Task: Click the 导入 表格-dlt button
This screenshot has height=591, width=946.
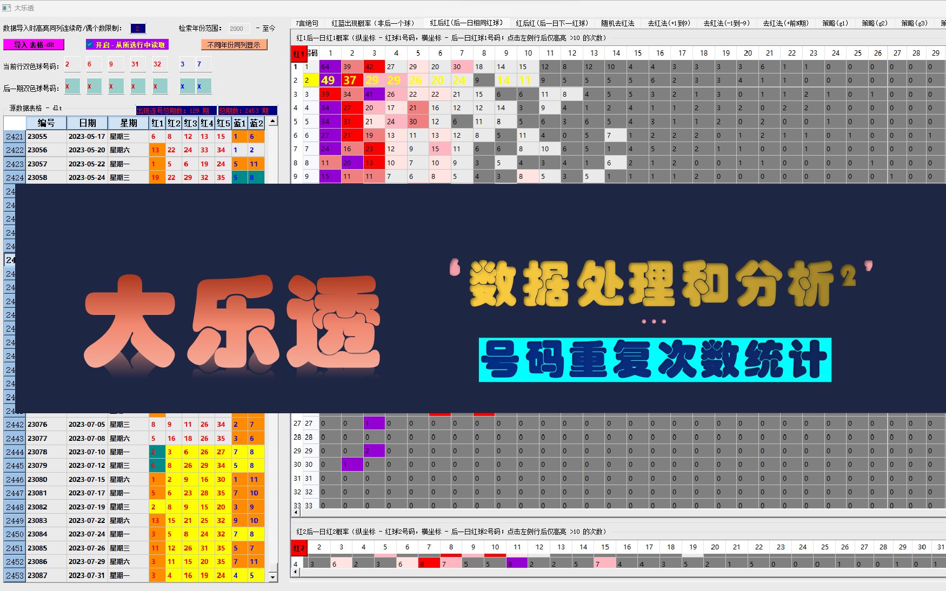Action: (34, 45)
